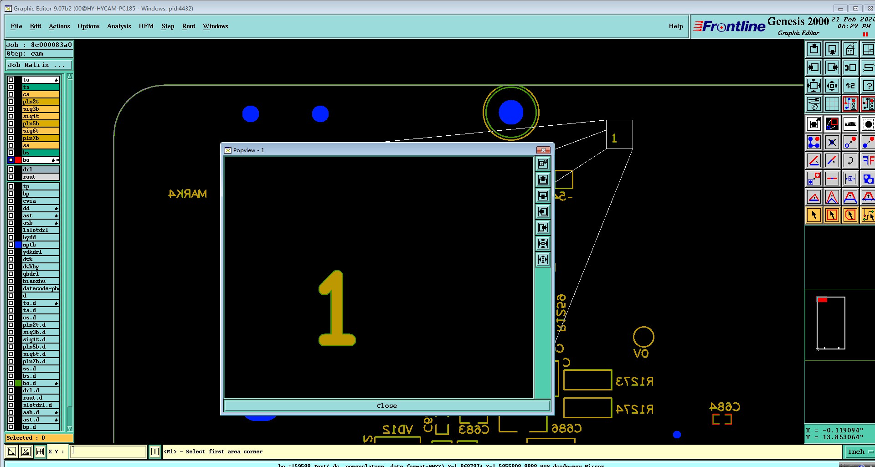875x467 pixels.
Task: Click the Popview pan up icon
Action: pos(543,180)
